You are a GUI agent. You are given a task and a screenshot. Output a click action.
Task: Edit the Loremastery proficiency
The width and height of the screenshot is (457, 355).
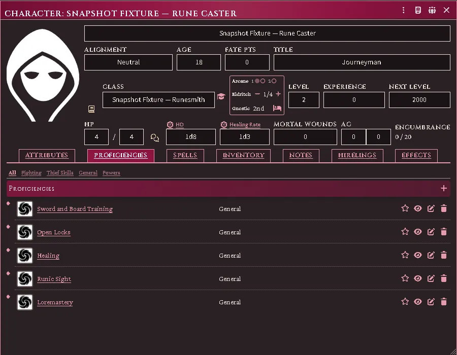tap(431, 302)
